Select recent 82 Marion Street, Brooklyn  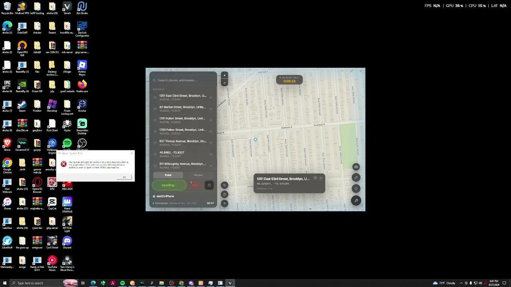click(183, 108)
